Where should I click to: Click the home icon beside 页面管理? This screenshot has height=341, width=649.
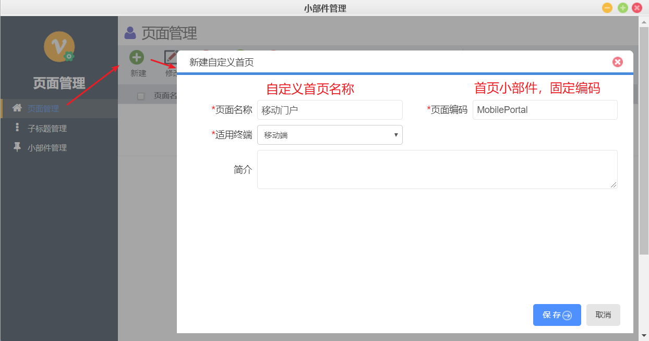17,108
